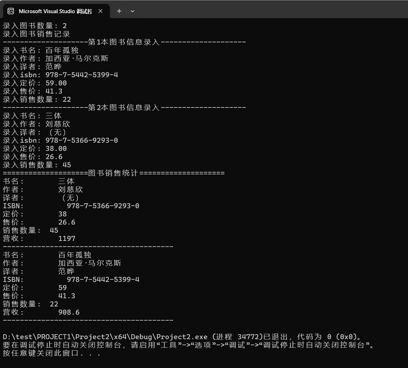
Task: Click the input line '录入作者: 加西亚·马尔克斯'
Action: (55, 58)
